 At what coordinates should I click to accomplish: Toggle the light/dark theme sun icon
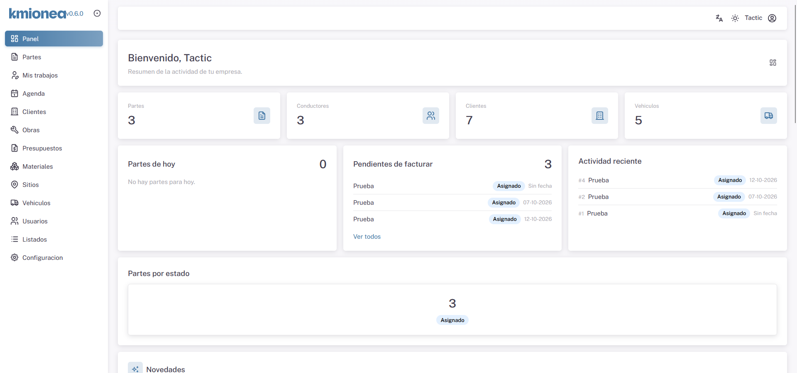pyautogui.click(x=735, y=18)
